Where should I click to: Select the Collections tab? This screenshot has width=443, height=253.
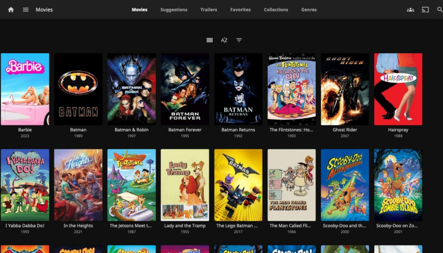click(x=276, y=9)
